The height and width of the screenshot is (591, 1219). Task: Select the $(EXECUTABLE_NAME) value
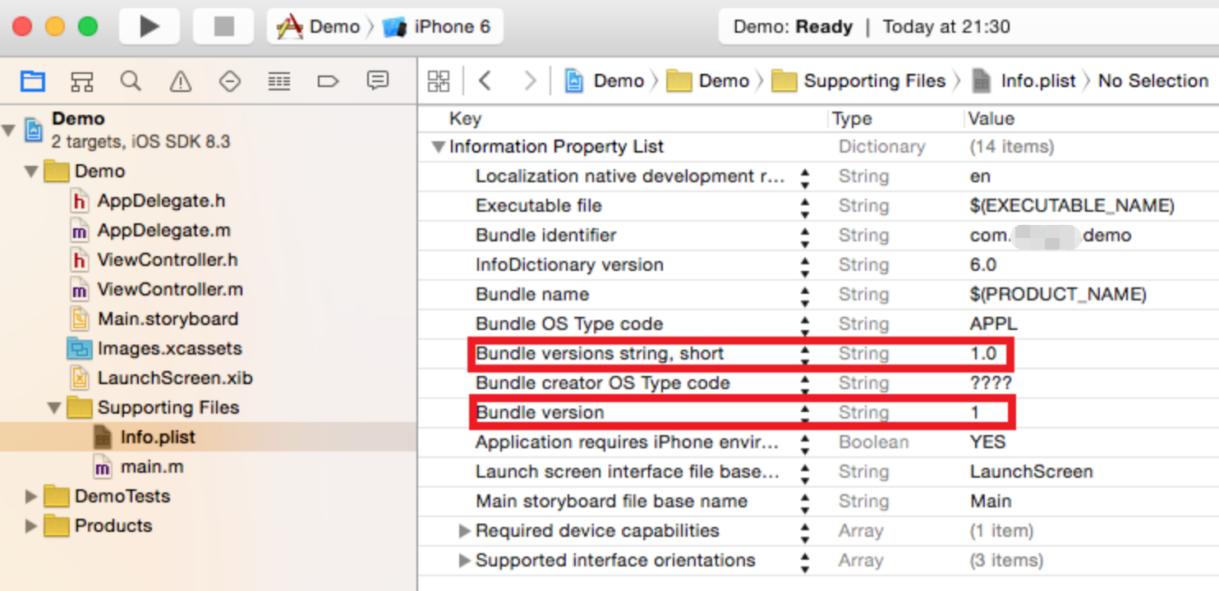1071,206
